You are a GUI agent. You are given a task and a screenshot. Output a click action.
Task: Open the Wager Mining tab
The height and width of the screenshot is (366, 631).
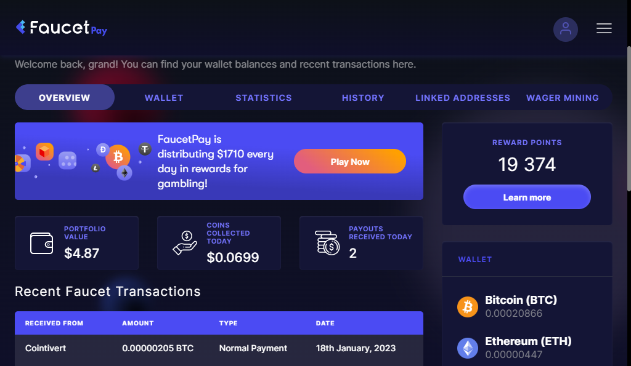pos(563,98)
